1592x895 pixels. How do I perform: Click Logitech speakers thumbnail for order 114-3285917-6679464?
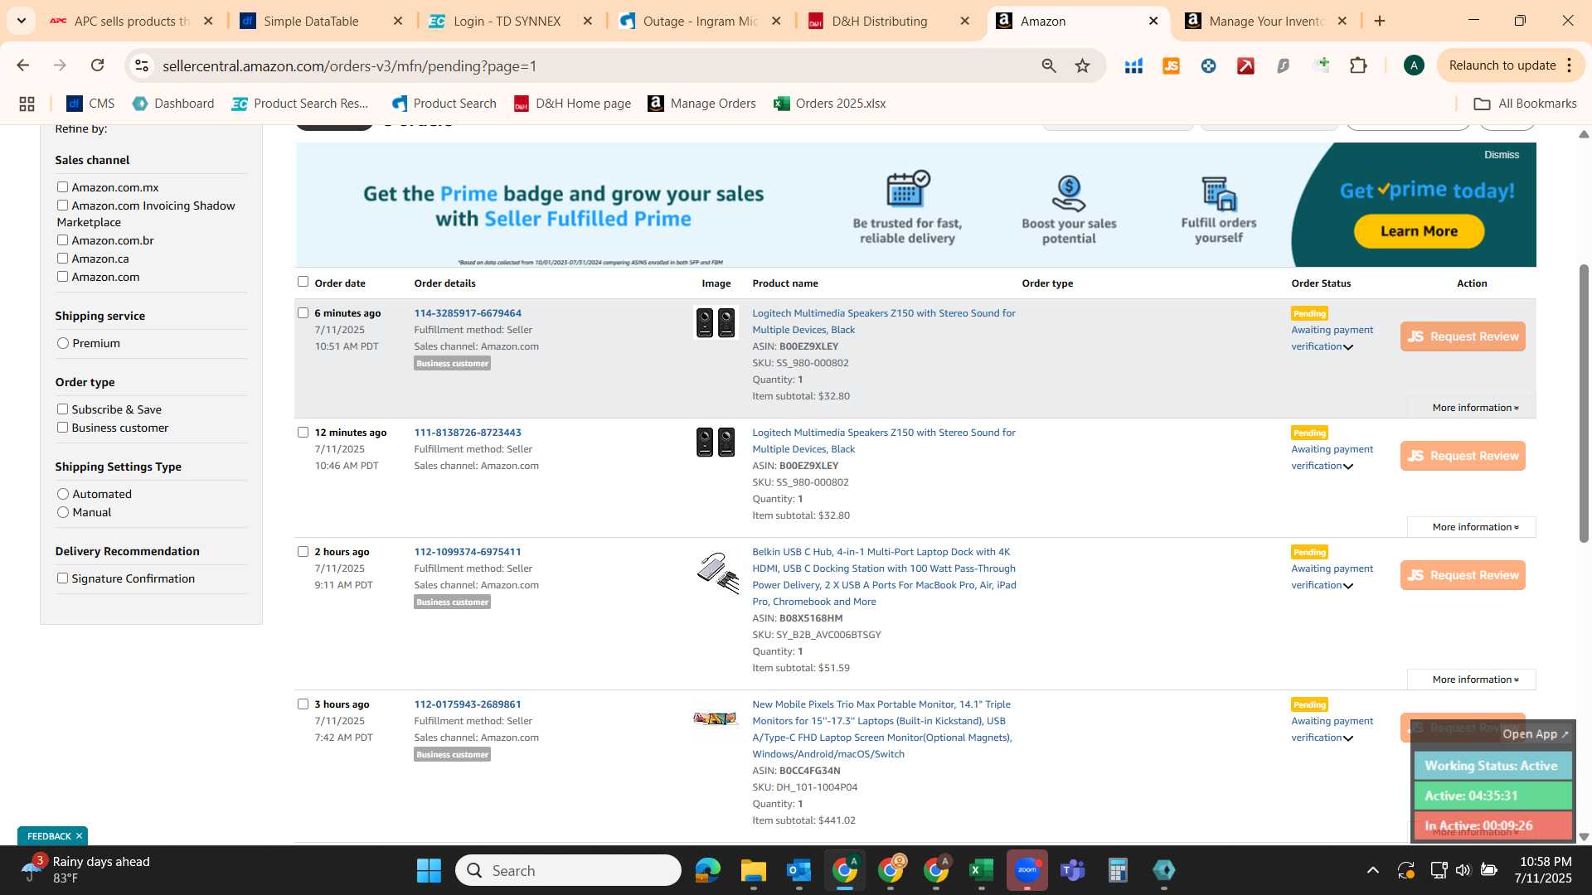tap(716, 322)
